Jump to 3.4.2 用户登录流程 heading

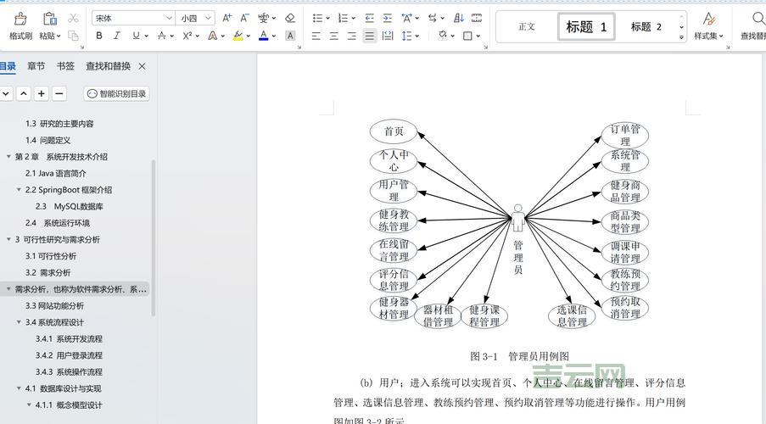coord(69,355)
